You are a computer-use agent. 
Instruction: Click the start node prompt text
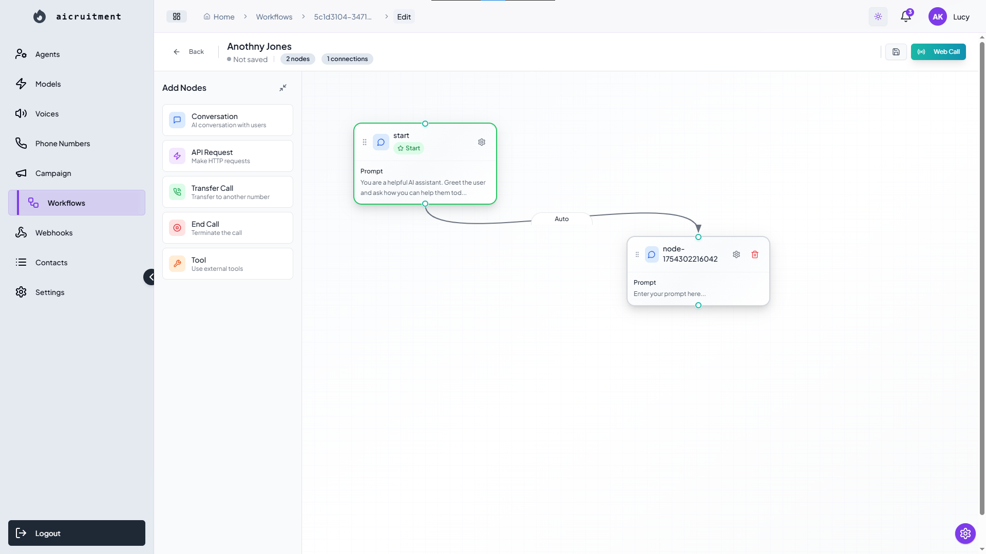[423, 188]
